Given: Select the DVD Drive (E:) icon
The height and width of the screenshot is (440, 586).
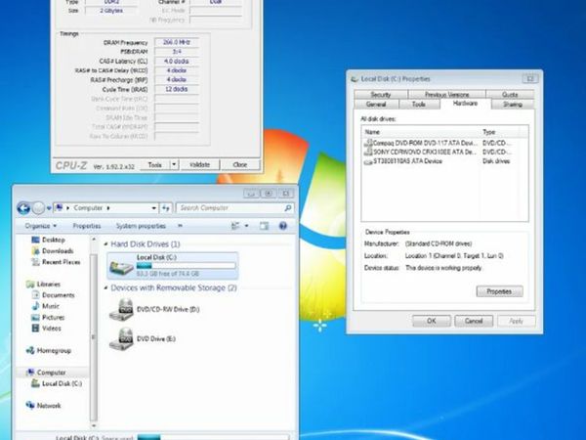Looking at the screenshot, I should point(121,339).
